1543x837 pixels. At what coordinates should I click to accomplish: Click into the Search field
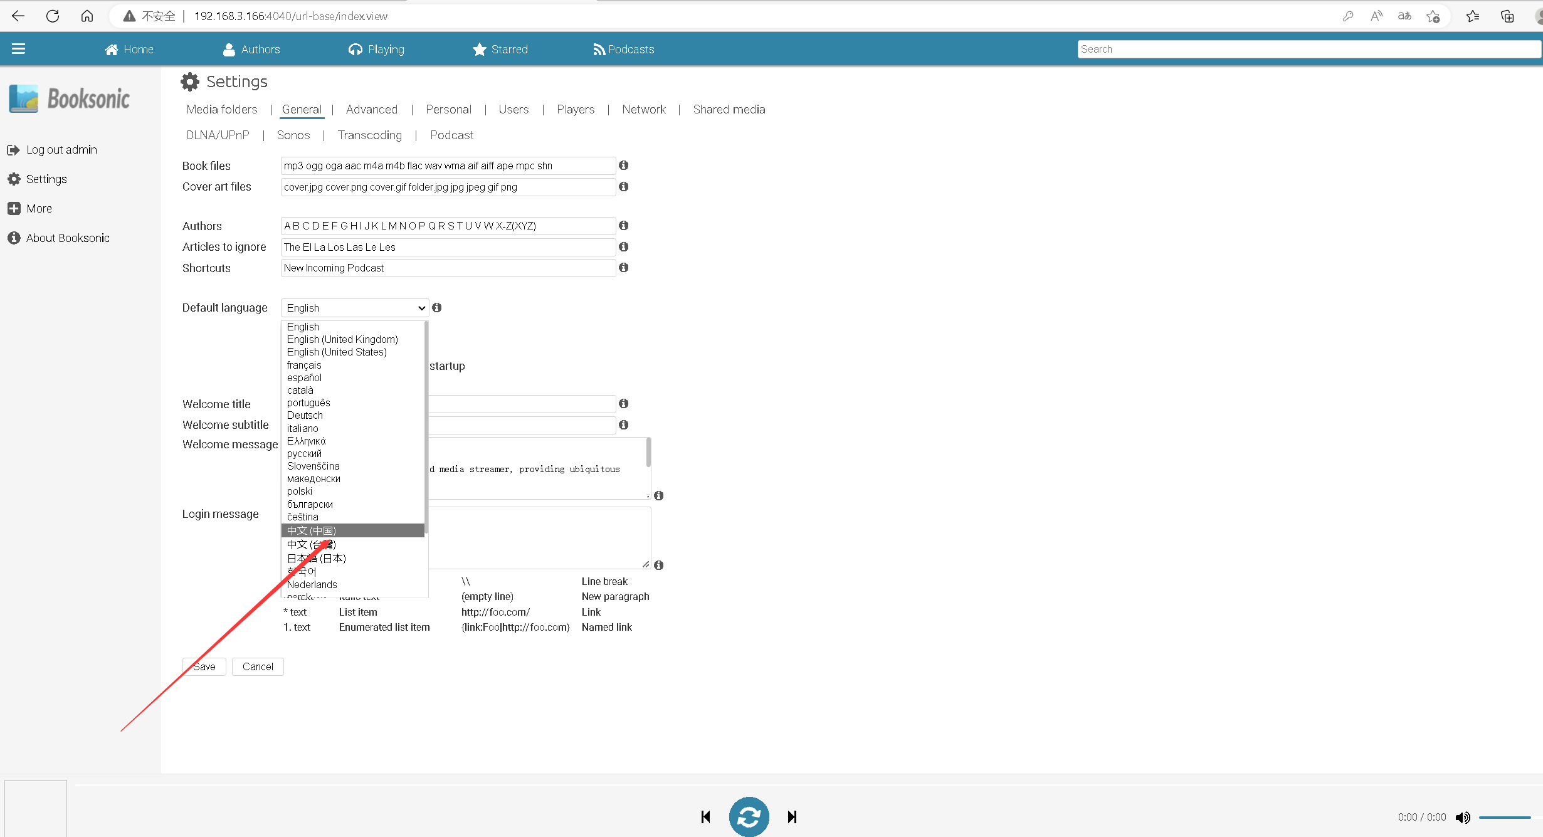point(1308,50)
